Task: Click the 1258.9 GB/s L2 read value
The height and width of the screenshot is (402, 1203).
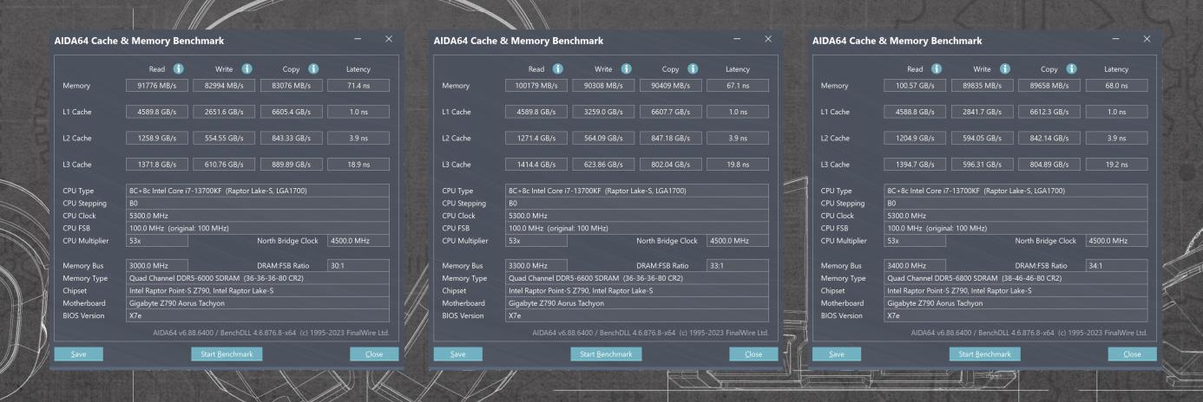Action: [157, 138]
